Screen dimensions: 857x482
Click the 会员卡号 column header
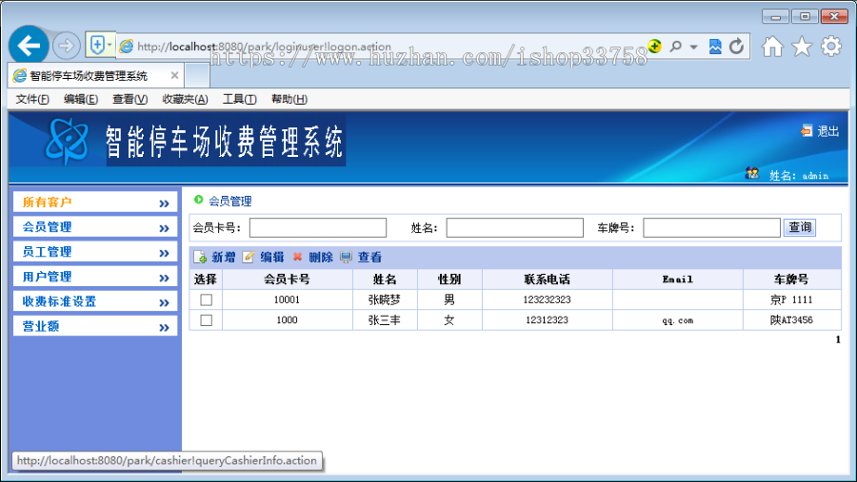pyautogui.click(x=287, y=280)
